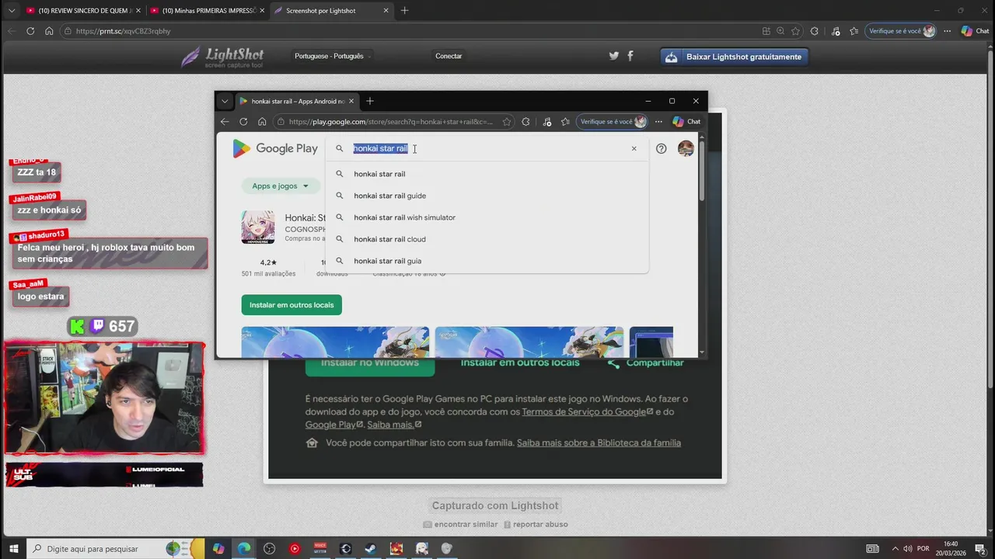Open the Copilot Chat in the Google Play window
This screenshot has width=995, height=559.
(686, 122)
